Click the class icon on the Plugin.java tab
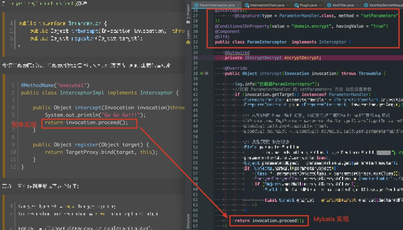 [297, 5]
